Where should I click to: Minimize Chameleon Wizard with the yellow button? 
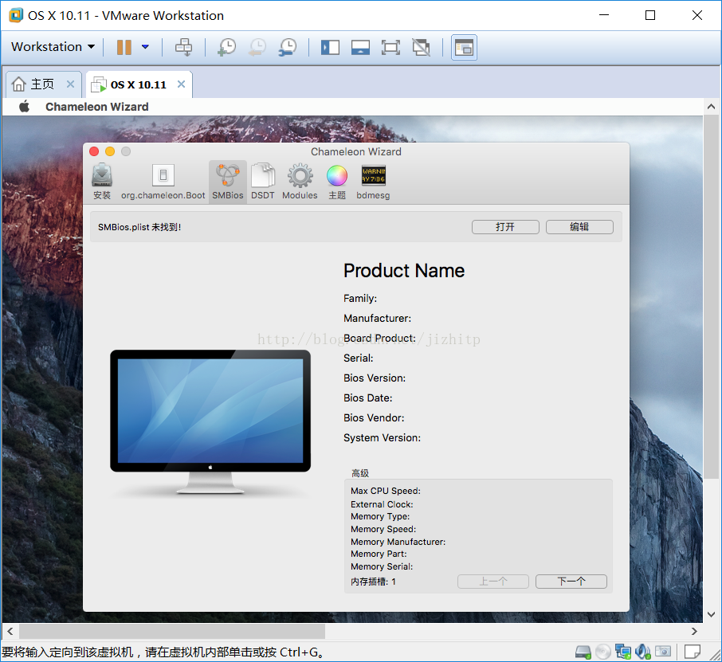110,151
